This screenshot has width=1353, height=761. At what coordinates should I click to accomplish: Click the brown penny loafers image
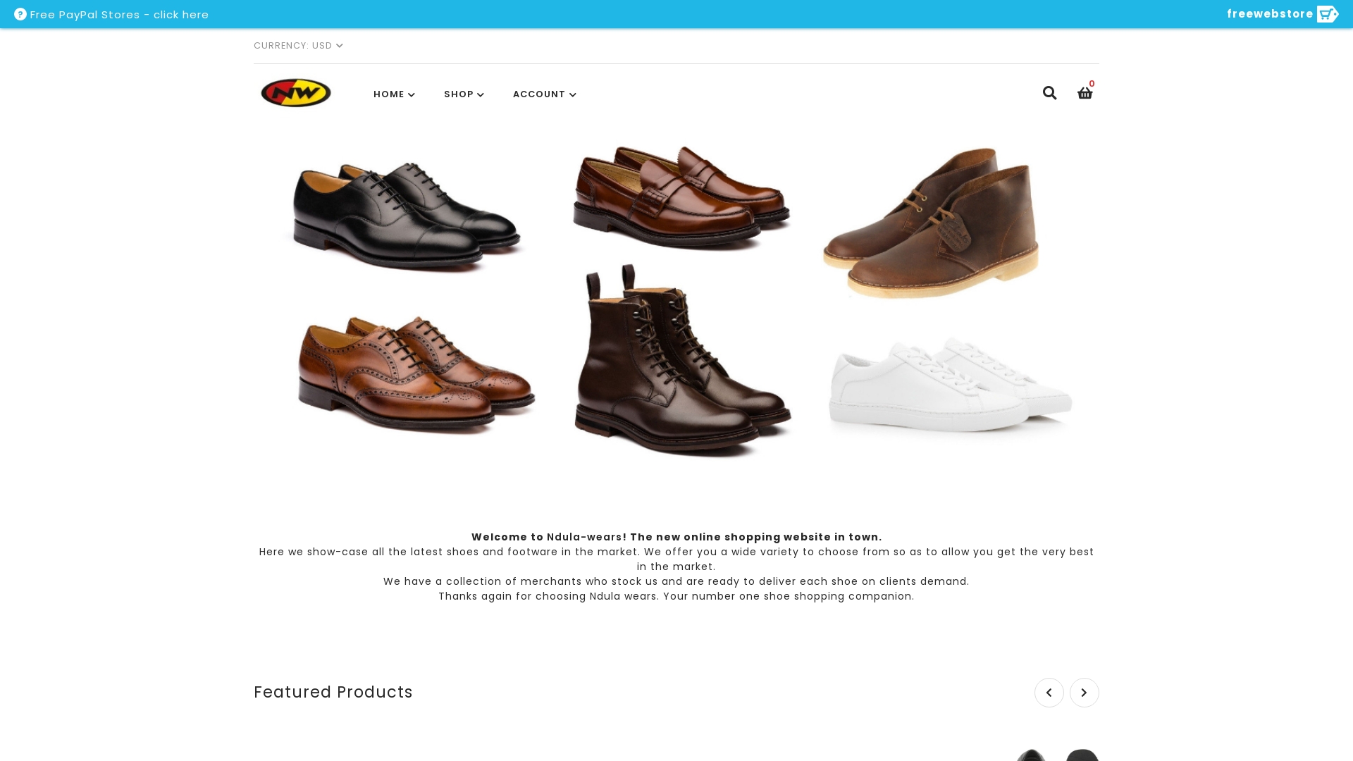[x=681, y=198]
